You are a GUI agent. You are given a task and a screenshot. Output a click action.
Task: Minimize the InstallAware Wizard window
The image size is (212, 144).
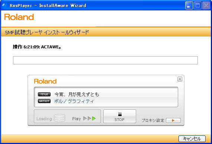pos(189,6)
